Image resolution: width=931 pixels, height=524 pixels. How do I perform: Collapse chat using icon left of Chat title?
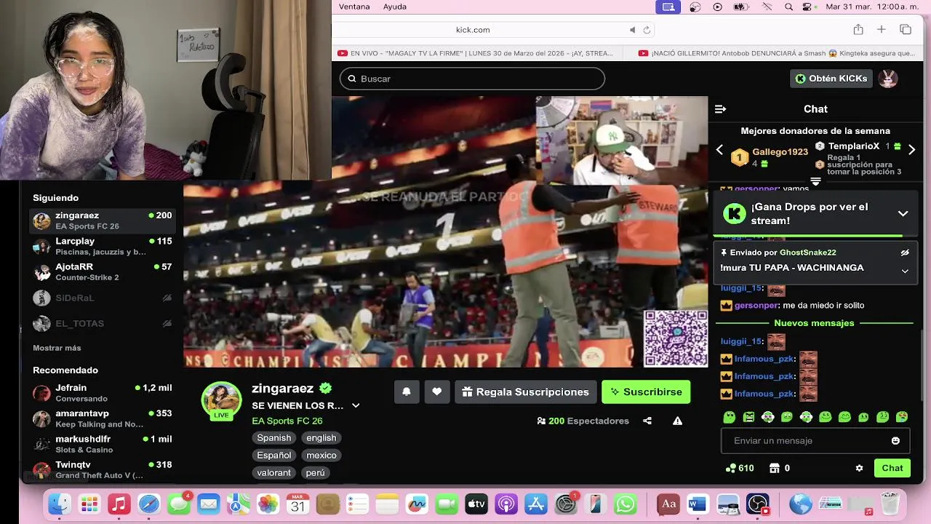pos(720,109)
